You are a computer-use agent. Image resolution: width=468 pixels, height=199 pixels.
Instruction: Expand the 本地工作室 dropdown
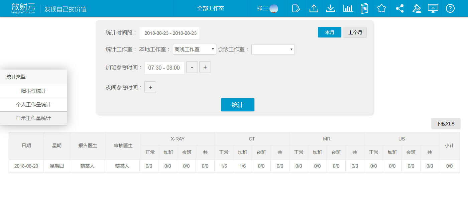coord(194,49)
